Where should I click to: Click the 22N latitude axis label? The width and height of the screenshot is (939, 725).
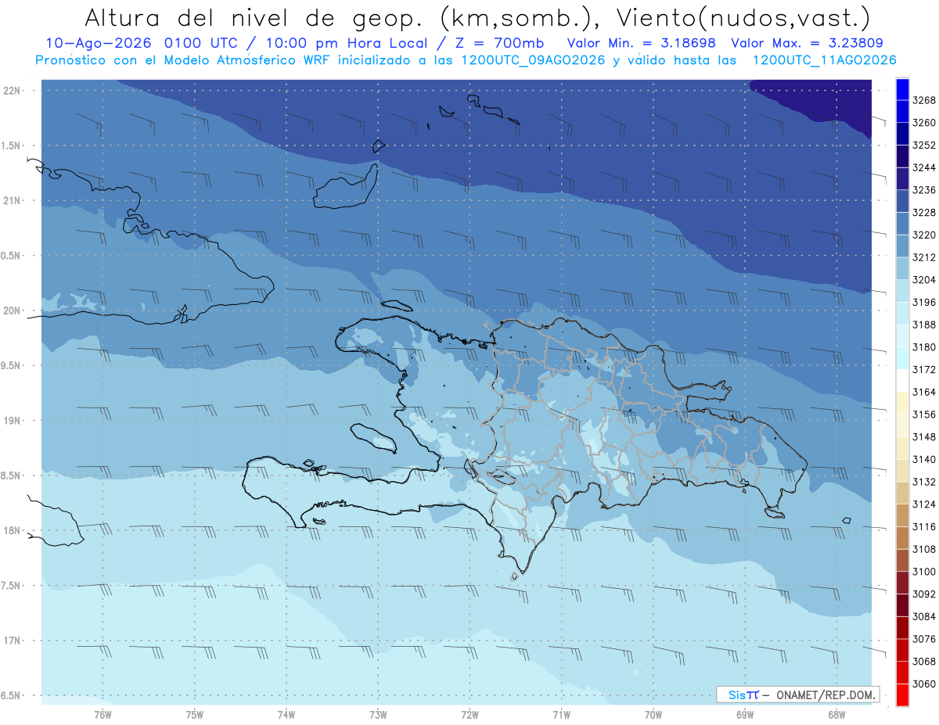[11, 91]
